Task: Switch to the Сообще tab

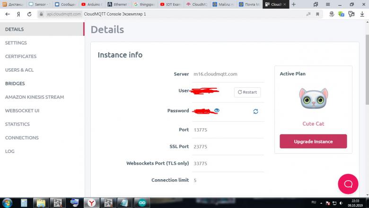Action: coord(66,4)
